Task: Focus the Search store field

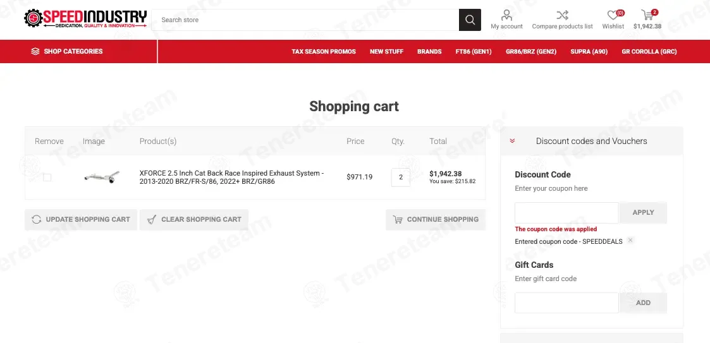Action: tap(305, 20)
